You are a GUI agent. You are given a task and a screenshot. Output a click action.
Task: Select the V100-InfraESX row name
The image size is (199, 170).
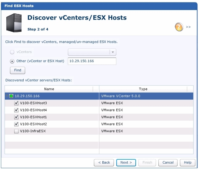tap(33, 131)
